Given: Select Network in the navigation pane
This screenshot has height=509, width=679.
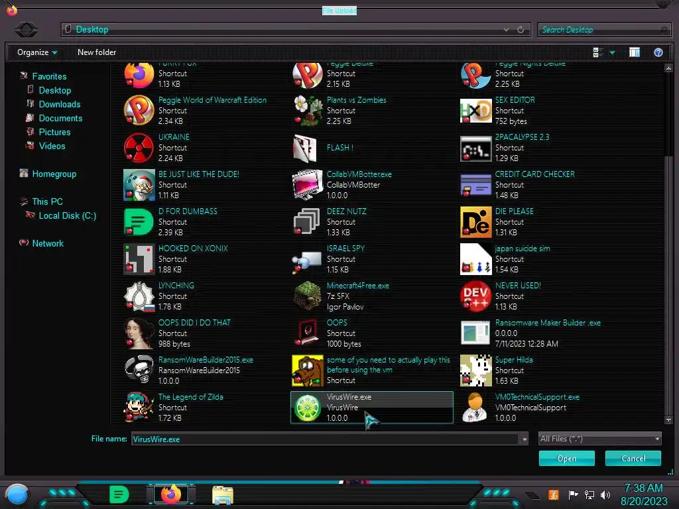Looking at the screenshot, I should tap(48, 243).
